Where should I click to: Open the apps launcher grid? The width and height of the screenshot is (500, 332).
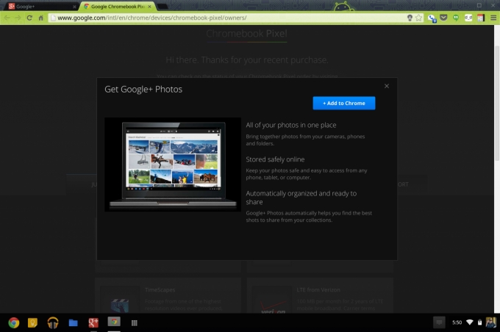click(135, 322)
